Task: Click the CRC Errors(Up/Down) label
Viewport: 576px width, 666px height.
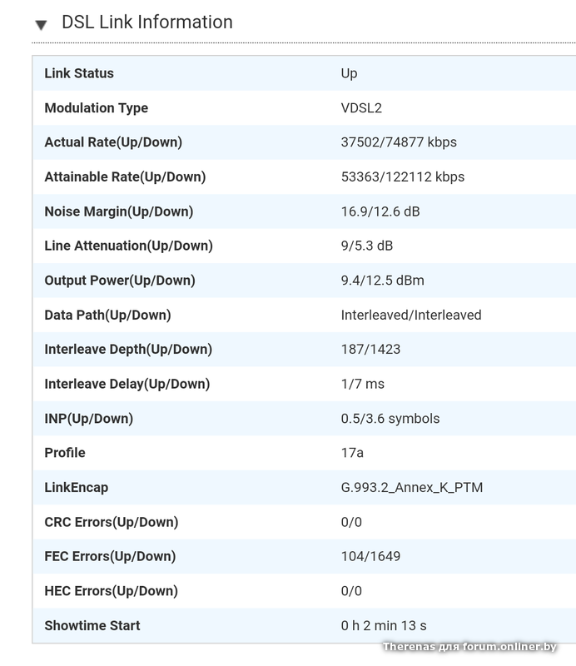Action: click(111, 522)
